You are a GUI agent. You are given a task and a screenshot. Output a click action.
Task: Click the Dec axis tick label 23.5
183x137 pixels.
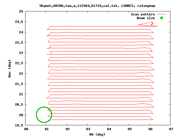point(19,43)
